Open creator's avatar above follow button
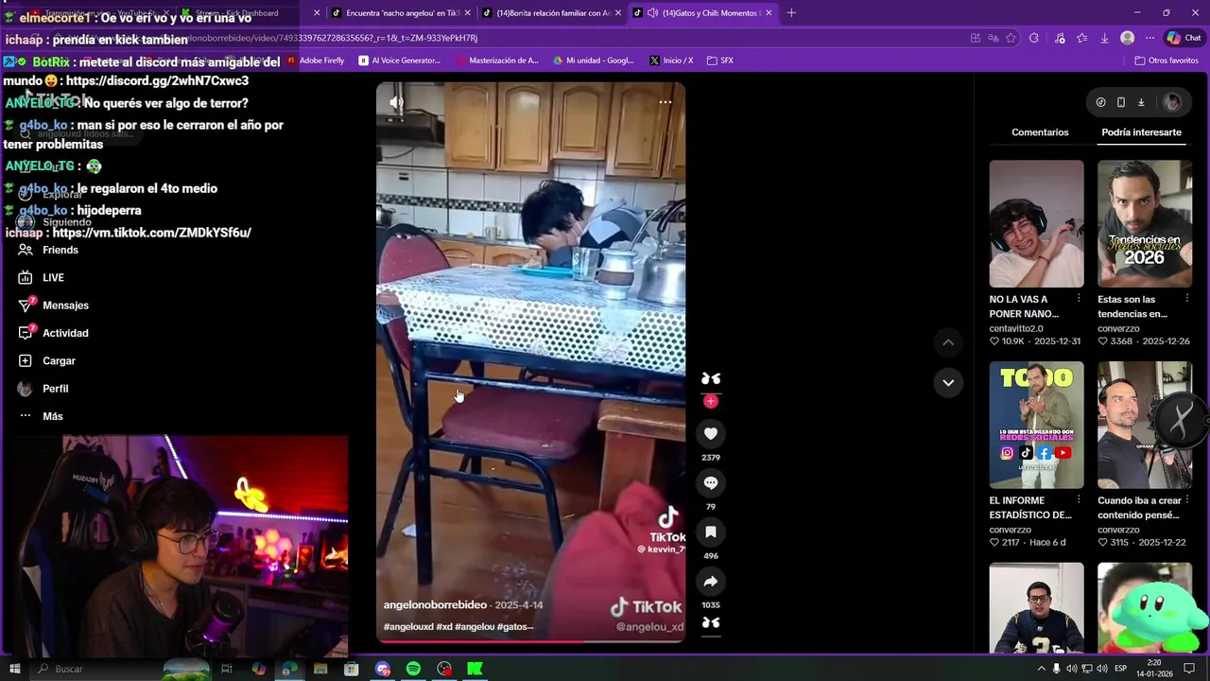The height and width of the screenshot is (681, 1210). point(711,378)
